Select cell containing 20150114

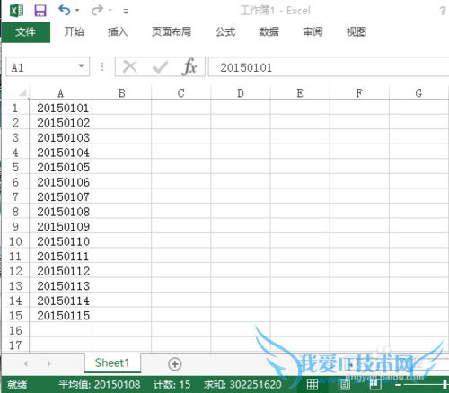pyautogui.click(x=61, y=301)
